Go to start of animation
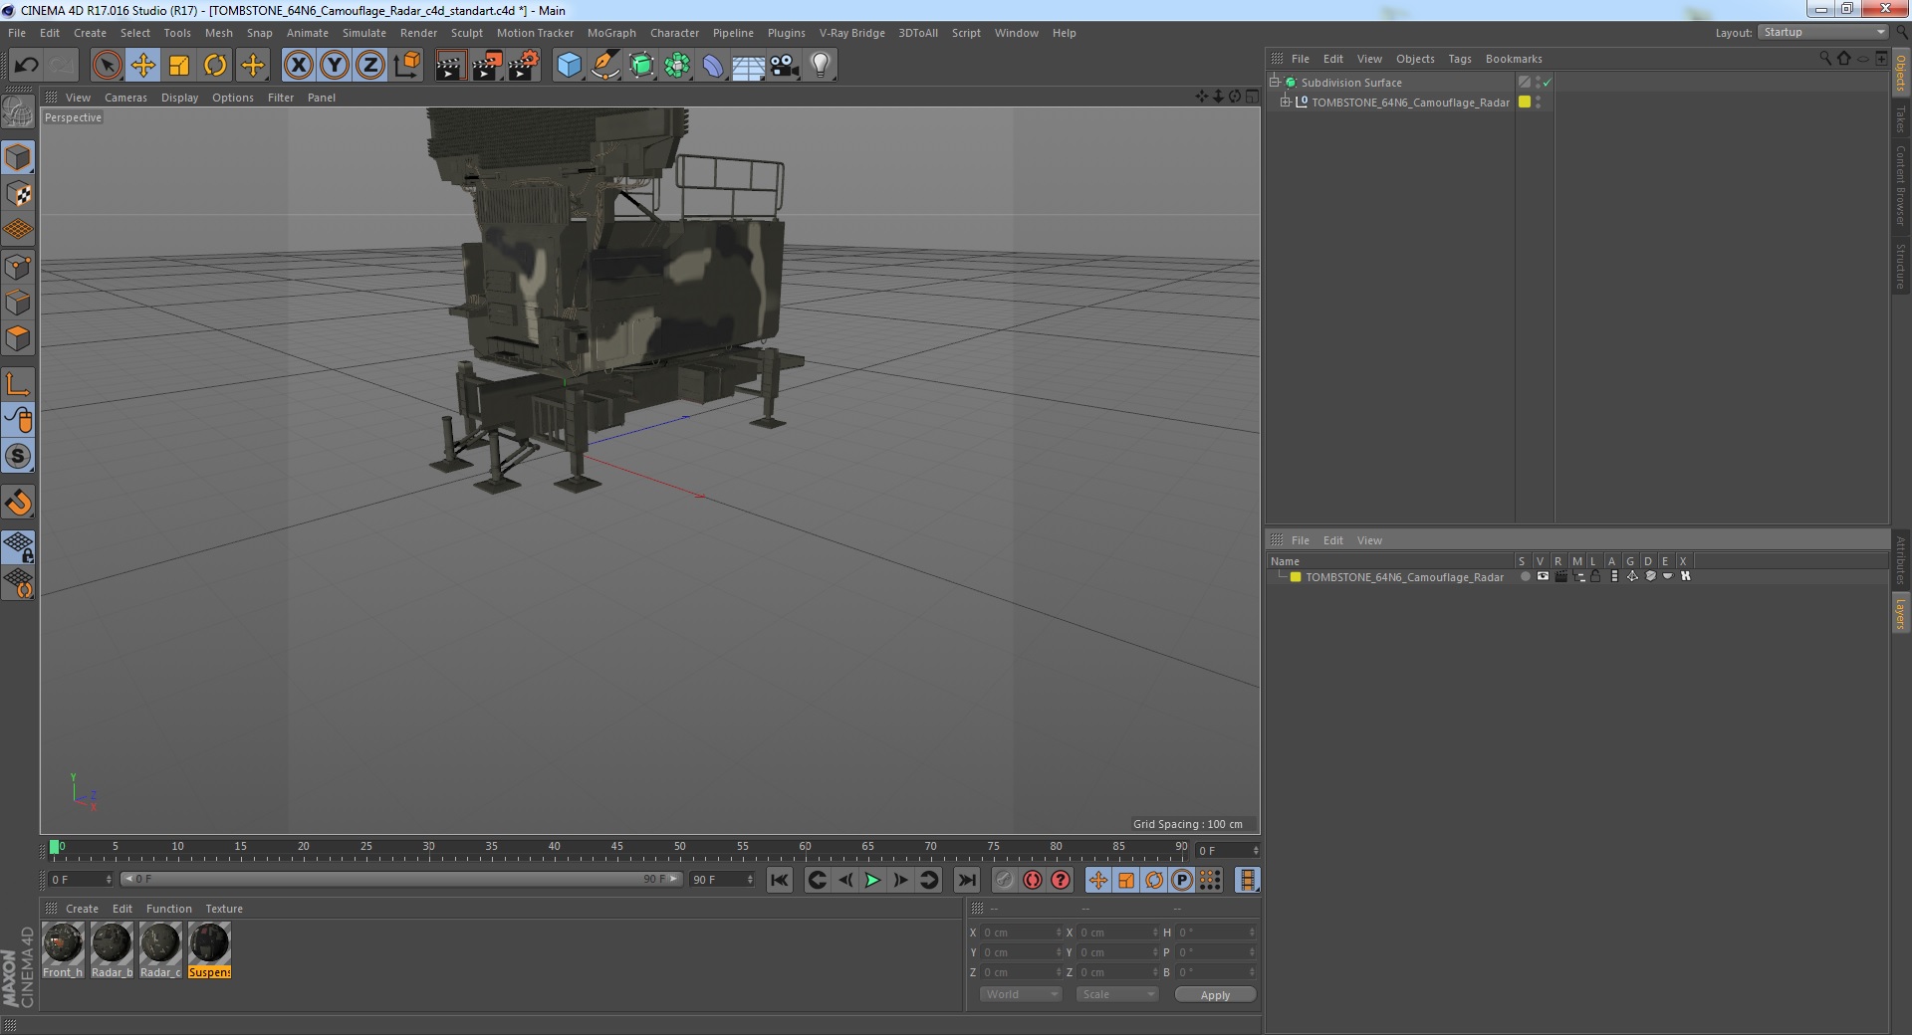The height and width of the screenshot is (1035, 1912). coord(780,880)
